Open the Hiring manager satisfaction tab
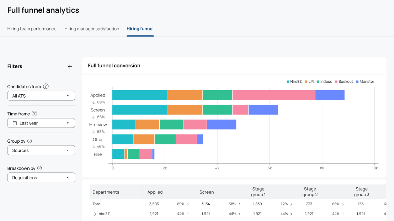Viewport: 394px width, 221px height. point(92,29)
